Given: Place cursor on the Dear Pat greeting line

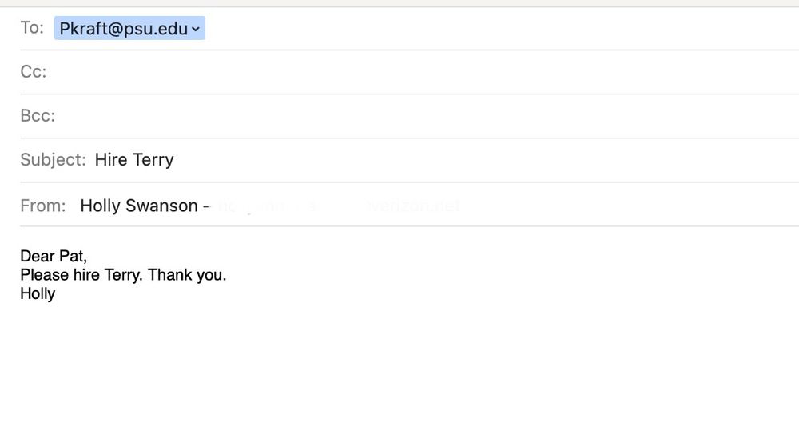Looking at the screenshot, I should [54, 256].
